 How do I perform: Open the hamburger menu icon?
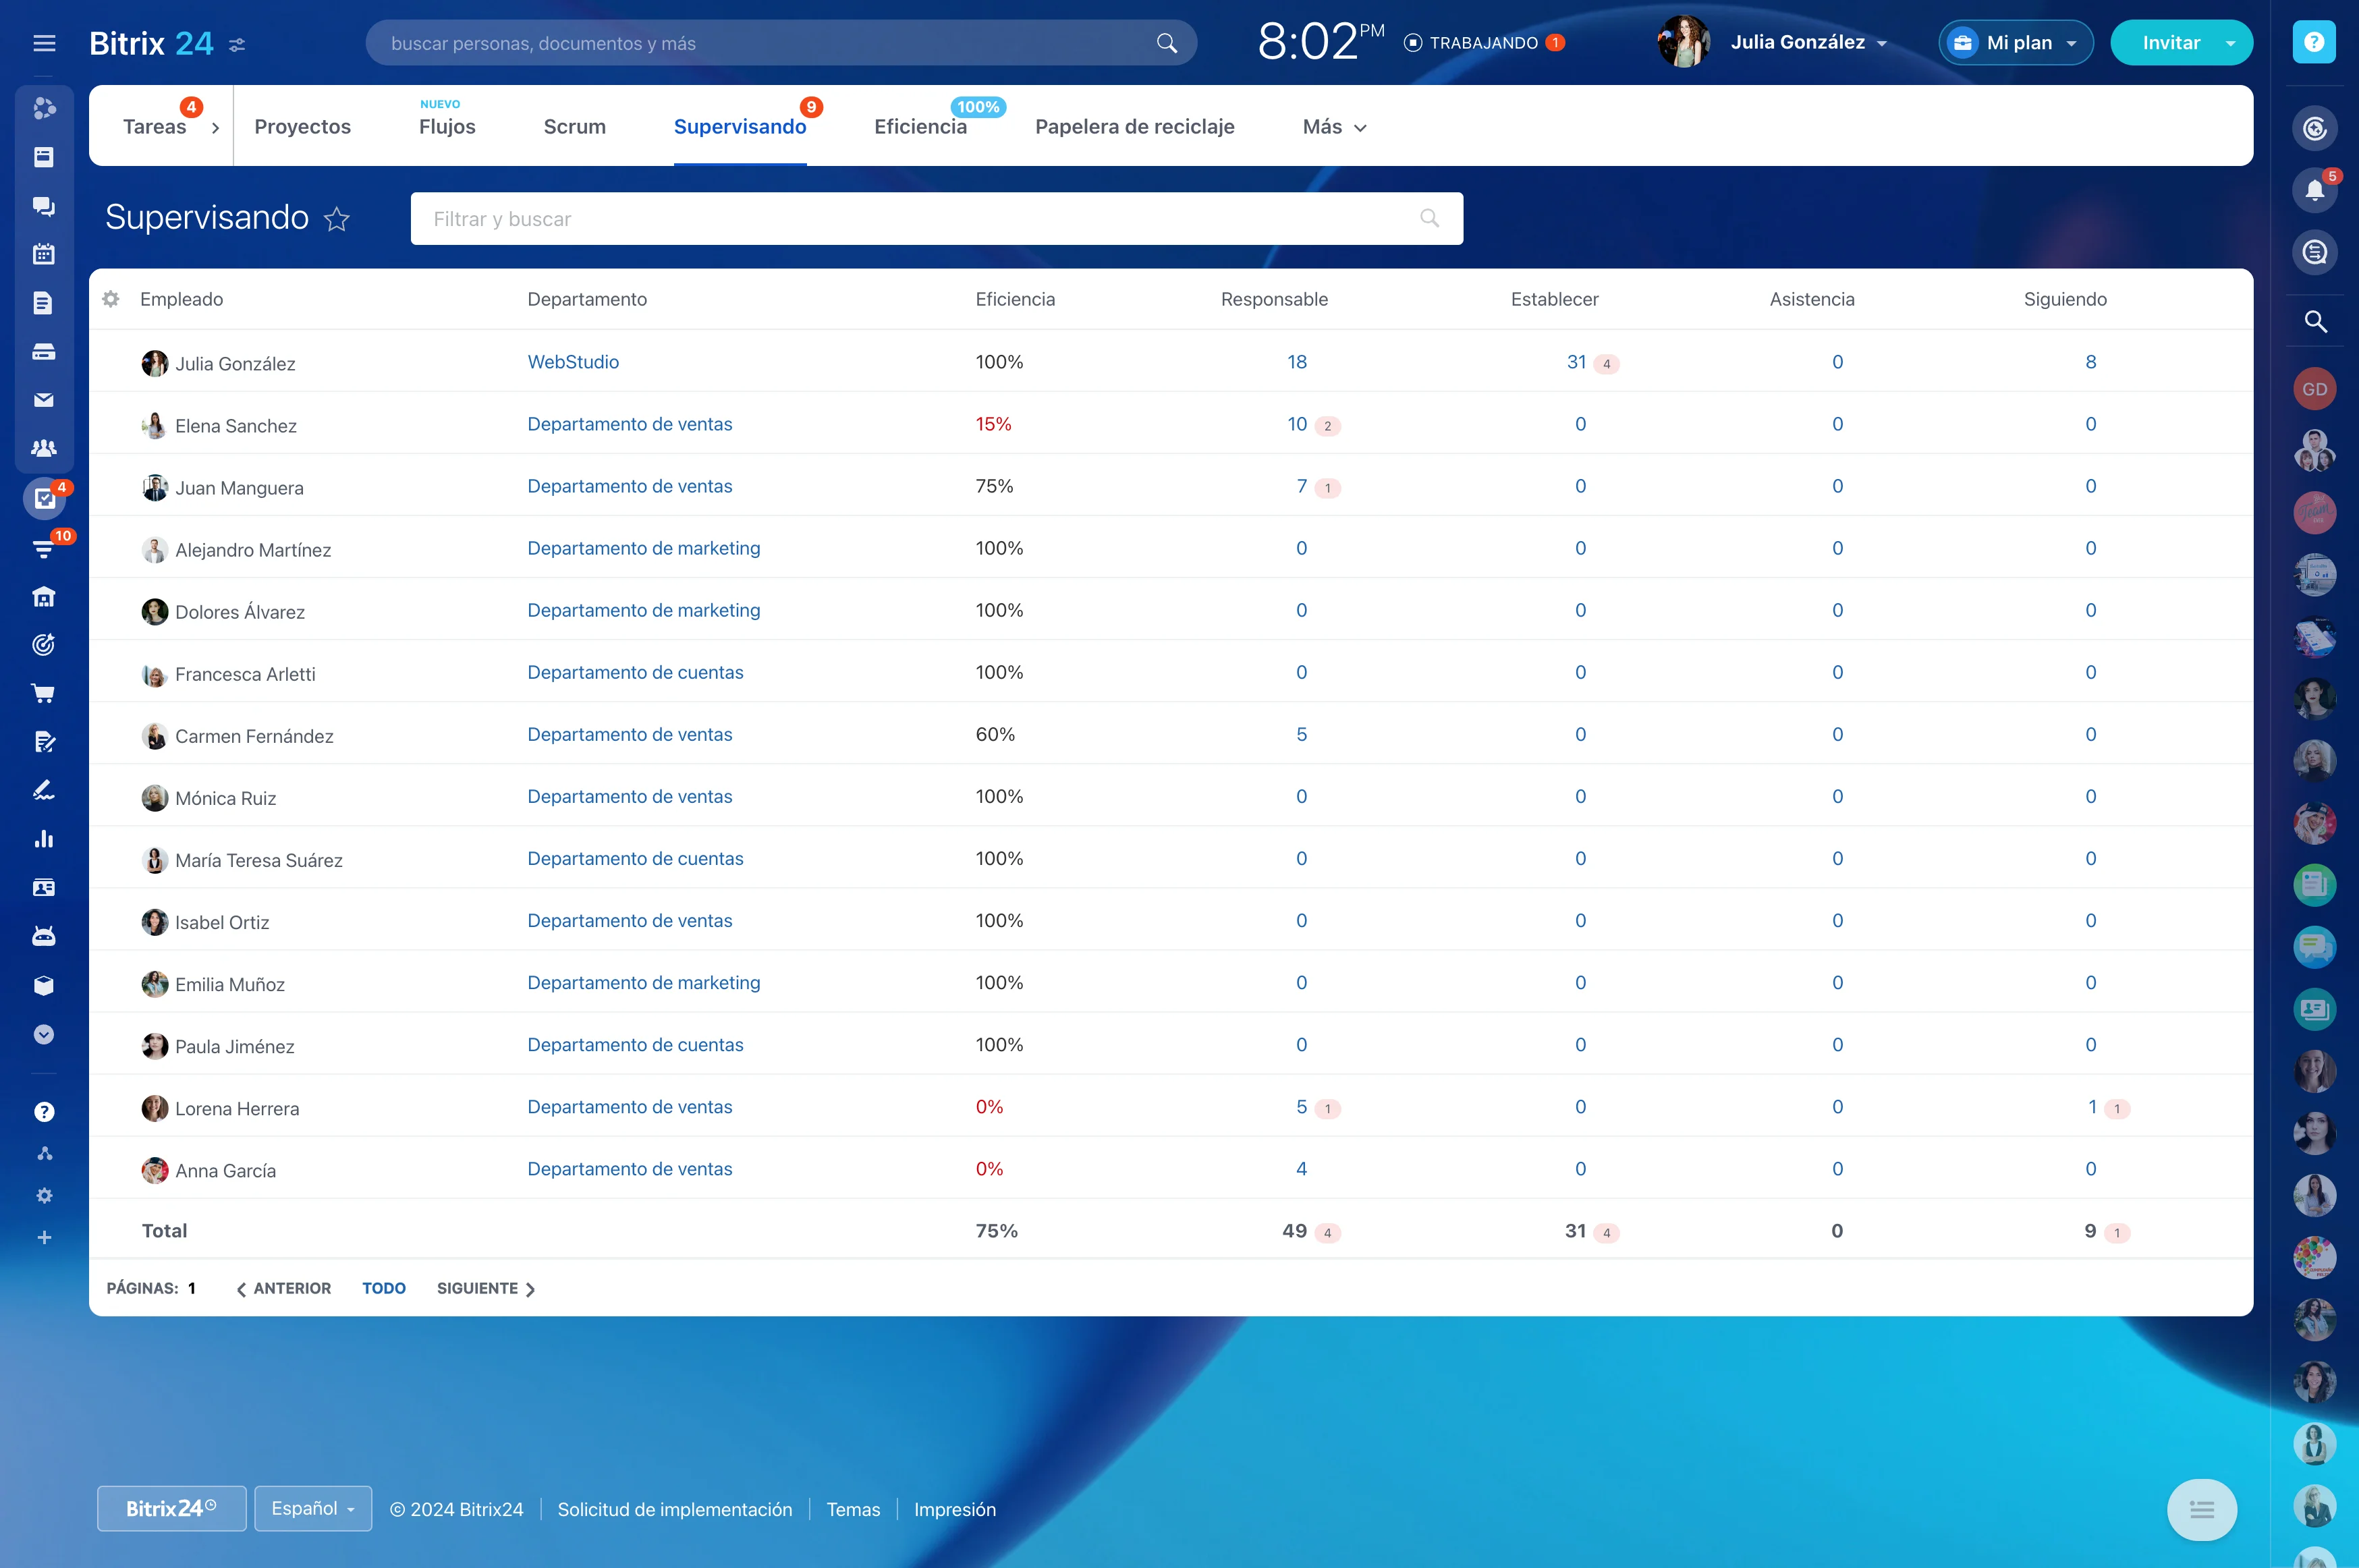pyautogui.click(x=44, y=43)
